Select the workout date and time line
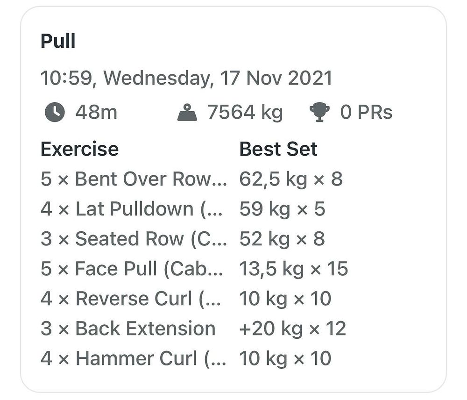The height and width of the screenshot is (400, 467). (186, 78)
